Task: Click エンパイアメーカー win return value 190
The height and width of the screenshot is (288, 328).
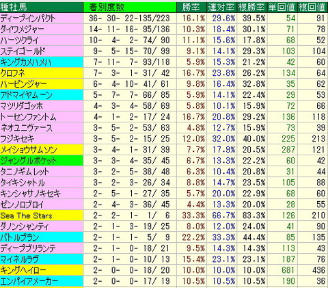Action: (x=288, y=281)
